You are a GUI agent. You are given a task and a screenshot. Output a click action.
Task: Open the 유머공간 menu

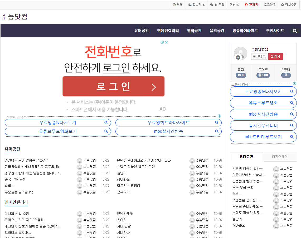click(142, 31)
